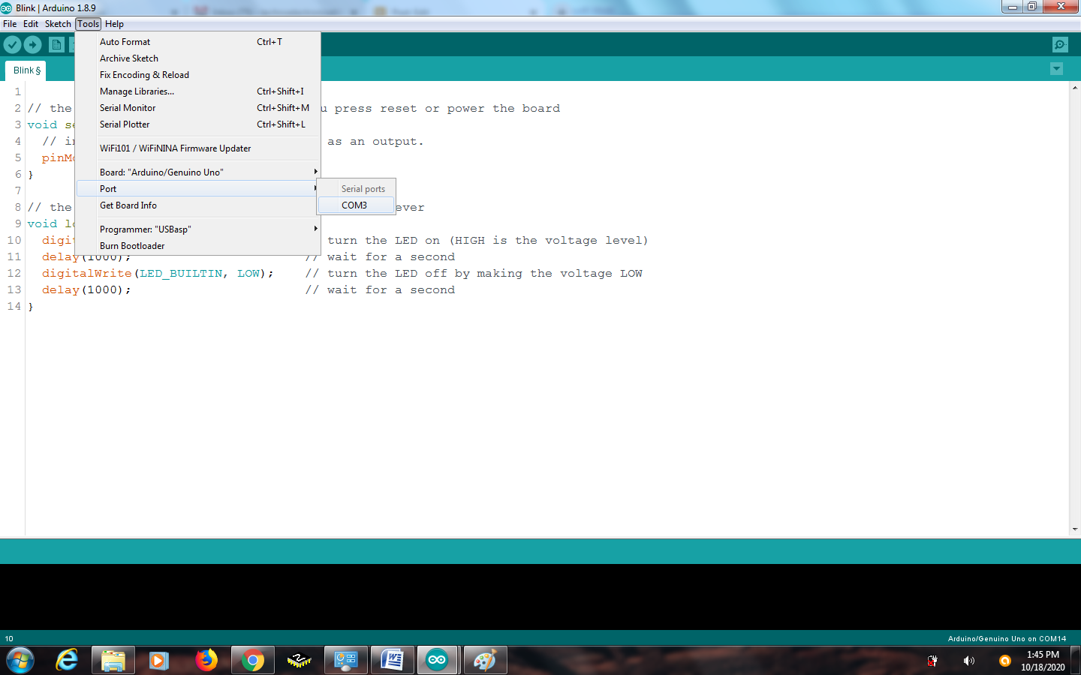Minimize the Arduino window
The width and height of the screenshot is (1081, 675).
point(1012,7)
